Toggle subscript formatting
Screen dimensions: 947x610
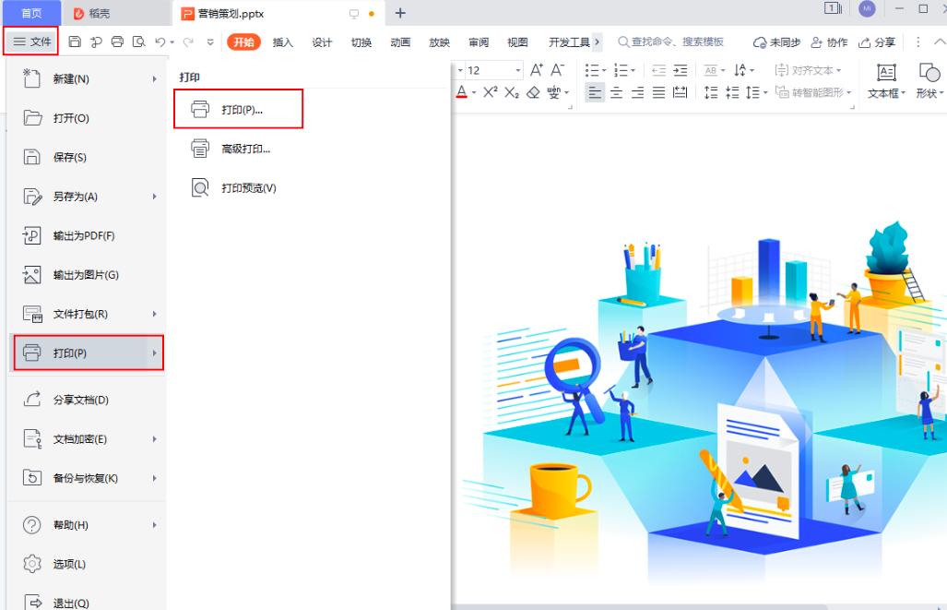click(511, 91)
